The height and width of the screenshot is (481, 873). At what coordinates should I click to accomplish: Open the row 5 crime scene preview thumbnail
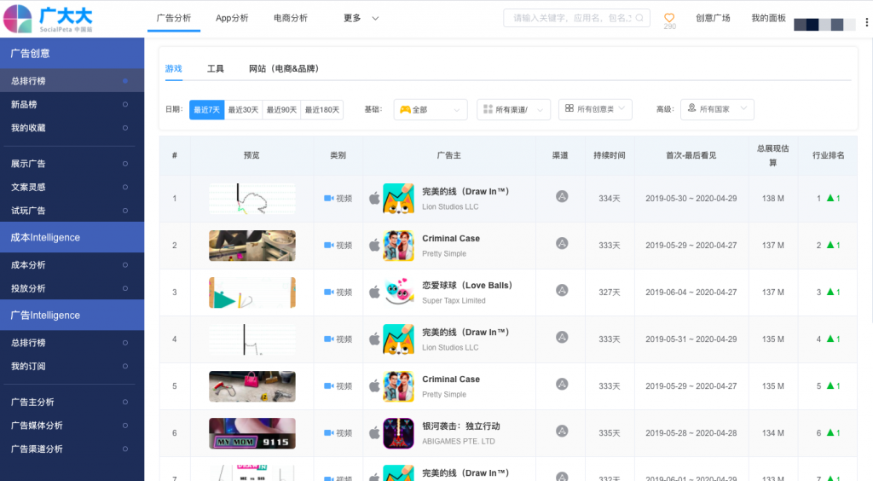(x=252, y=386)
